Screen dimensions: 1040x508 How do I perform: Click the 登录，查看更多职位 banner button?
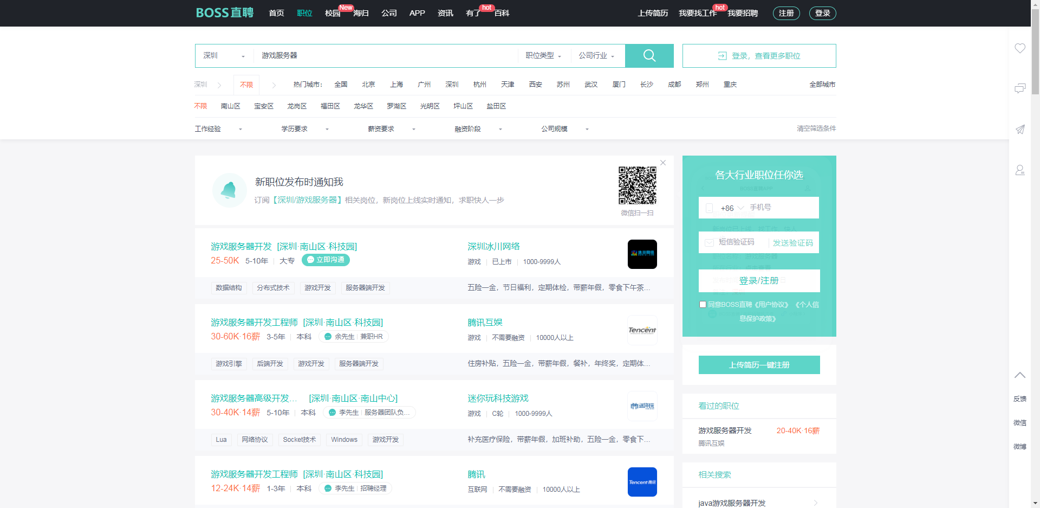pos(759,56)
